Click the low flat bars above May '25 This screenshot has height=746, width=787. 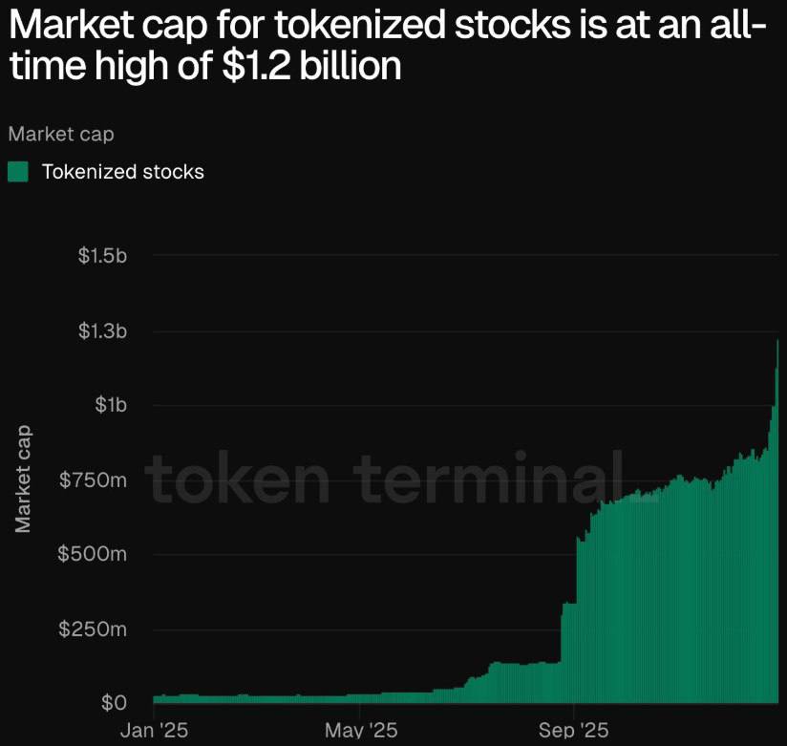[359, 699]
